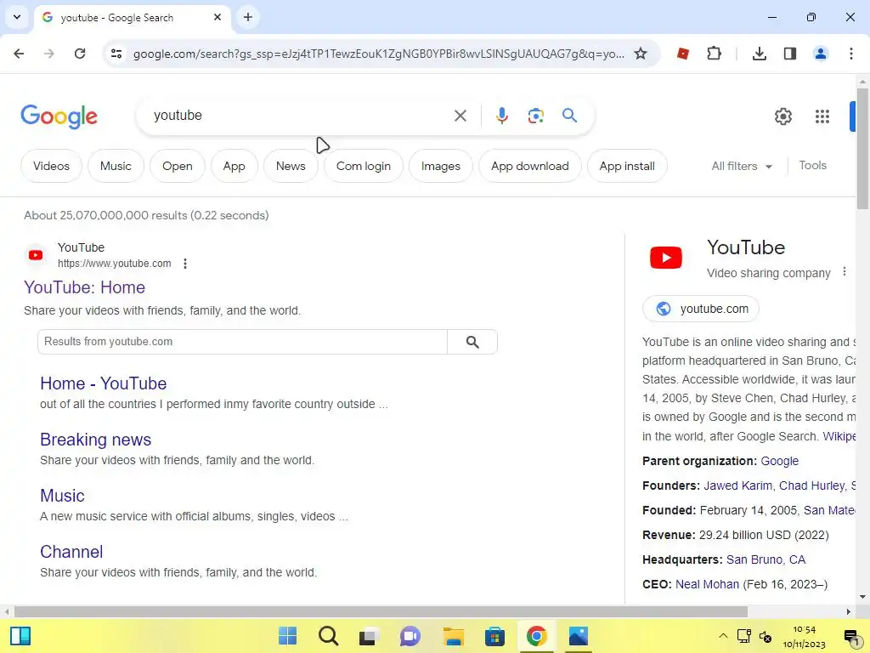Open the Home - YouTube sitelink
This screenshot has width=870, height=653.
coord(103,383)
